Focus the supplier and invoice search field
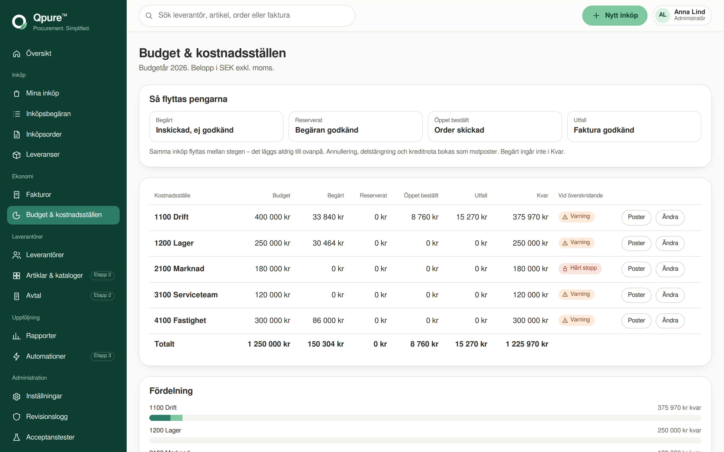Image resolution: width=724 pixels, height=452 pixels. 247,16
